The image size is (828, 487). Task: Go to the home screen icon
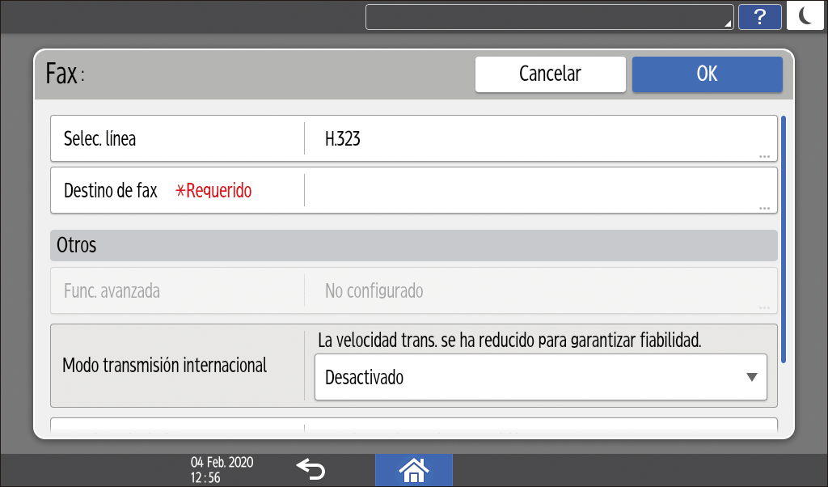[x=413, y=468]
